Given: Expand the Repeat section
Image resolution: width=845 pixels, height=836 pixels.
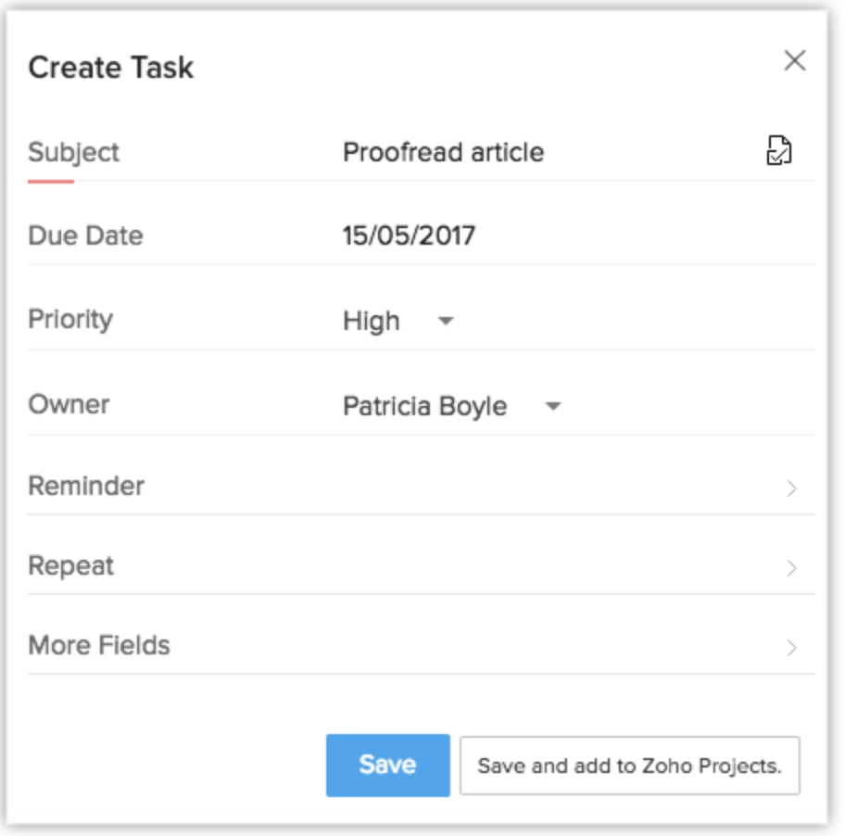Looking at the screenshot, I should [71, 565].
